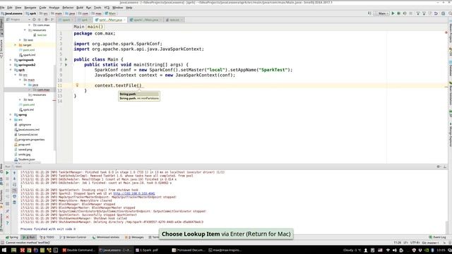
Task: Click the intention light bulb on line 11
Action: point(77,85)
